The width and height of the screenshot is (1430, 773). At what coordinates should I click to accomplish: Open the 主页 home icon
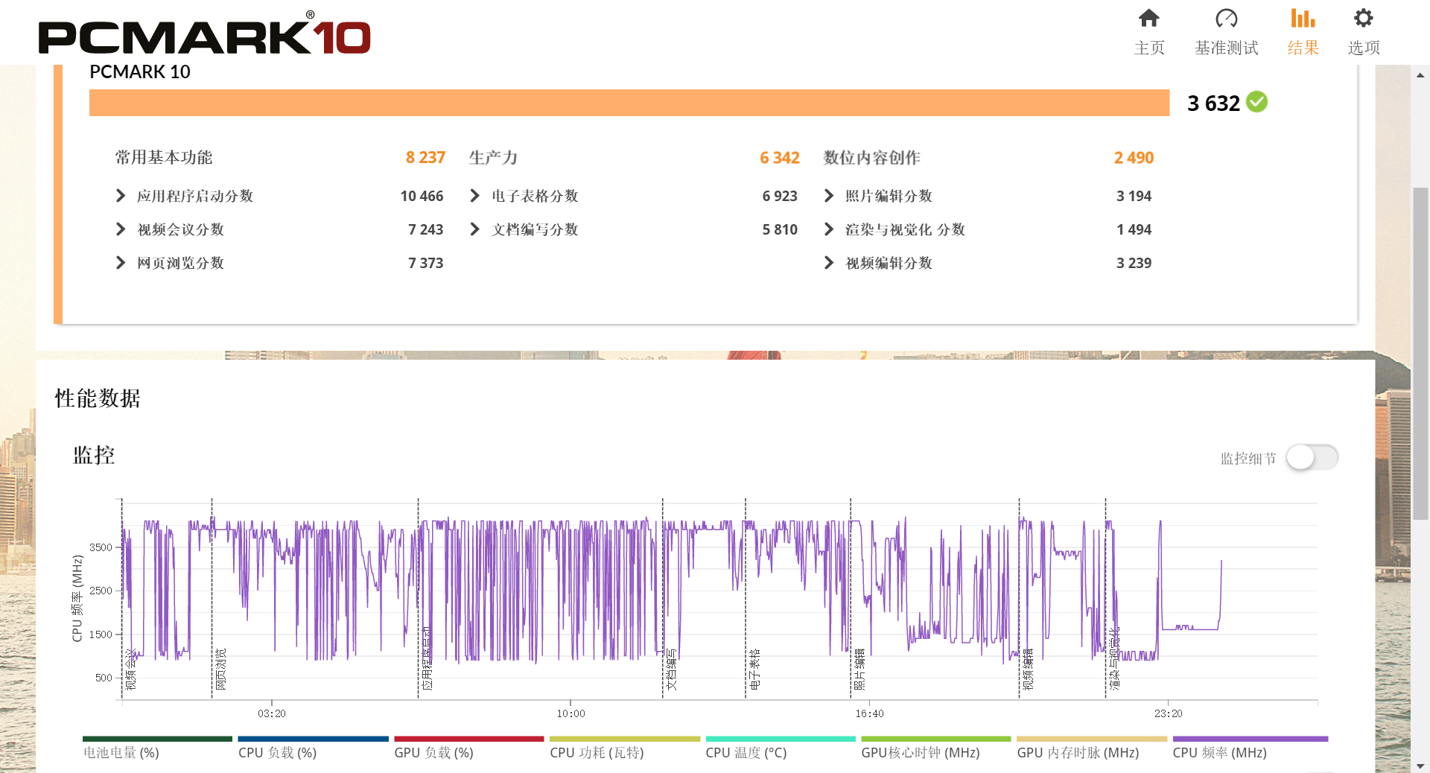1149,18
